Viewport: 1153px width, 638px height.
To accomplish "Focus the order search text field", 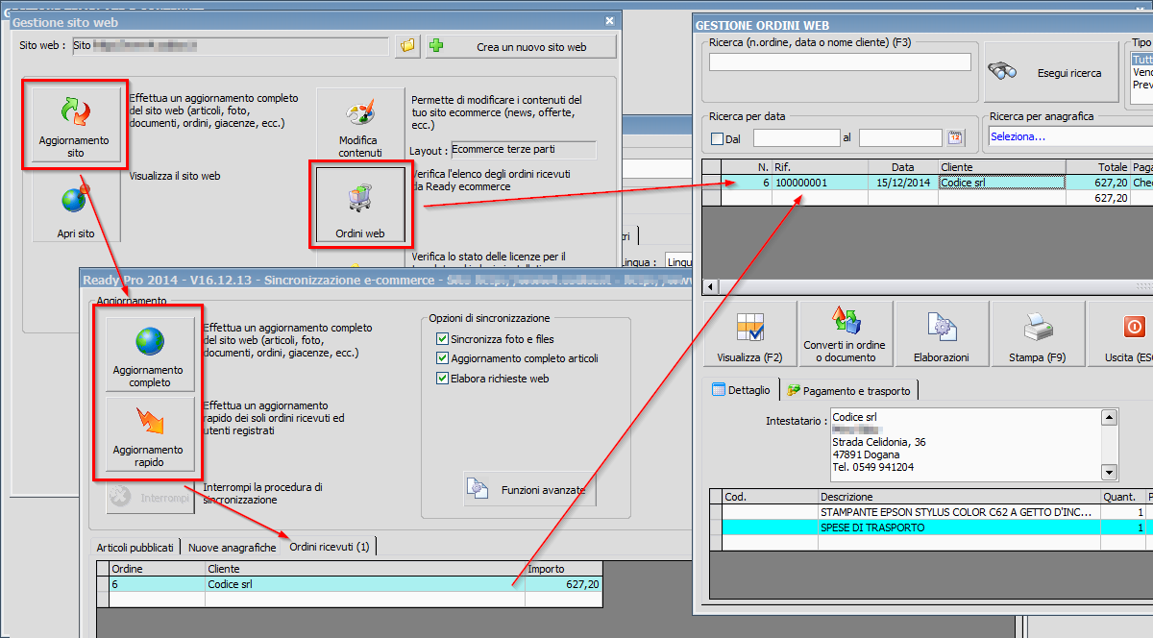I will click(840, 61).
